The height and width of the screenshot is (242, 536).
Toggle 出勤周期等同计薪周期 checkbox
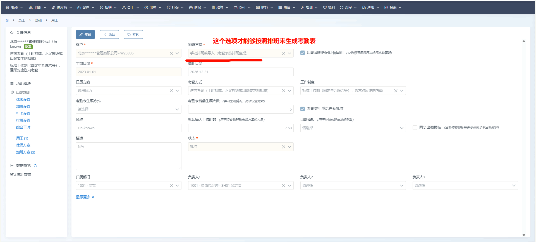click(x=303, y=53)
